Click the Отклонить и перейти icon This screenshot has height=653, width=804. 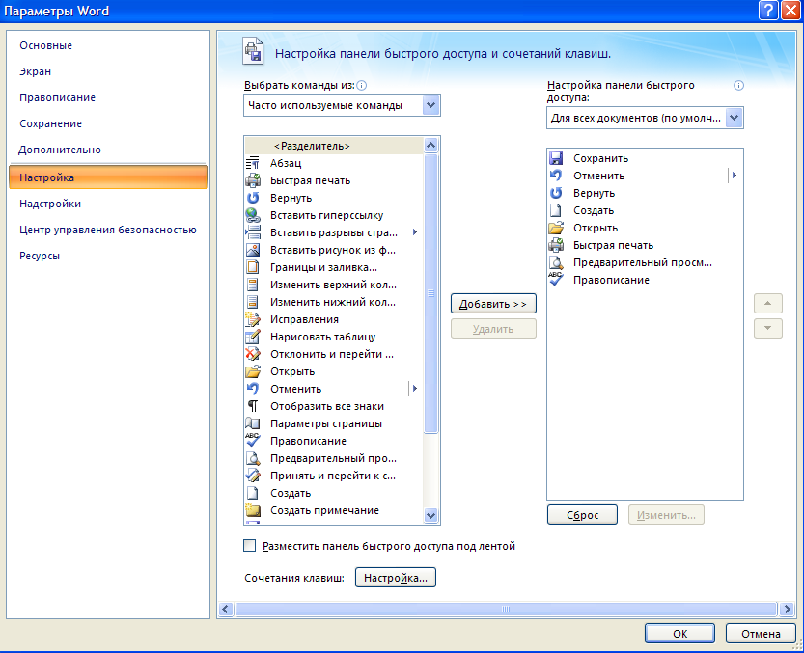point(253,354)
